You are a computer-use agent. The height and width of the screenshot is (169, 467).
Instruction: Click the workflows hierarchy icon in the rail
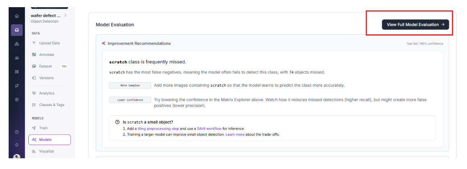(17, 44)
